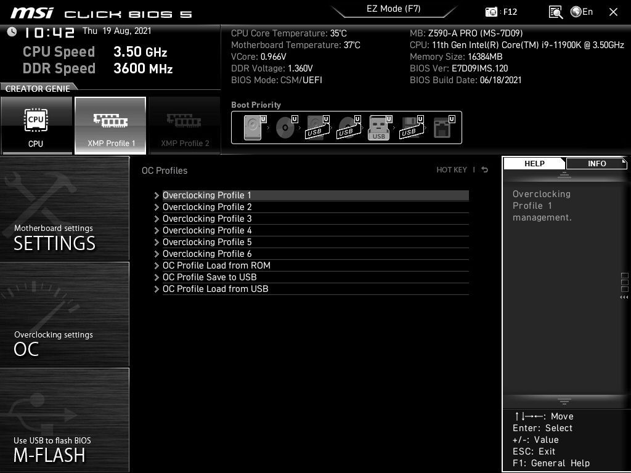Select the network boot device icon
Image resolution: width=631 pixels, height=473 pixels.
(444, 127)
